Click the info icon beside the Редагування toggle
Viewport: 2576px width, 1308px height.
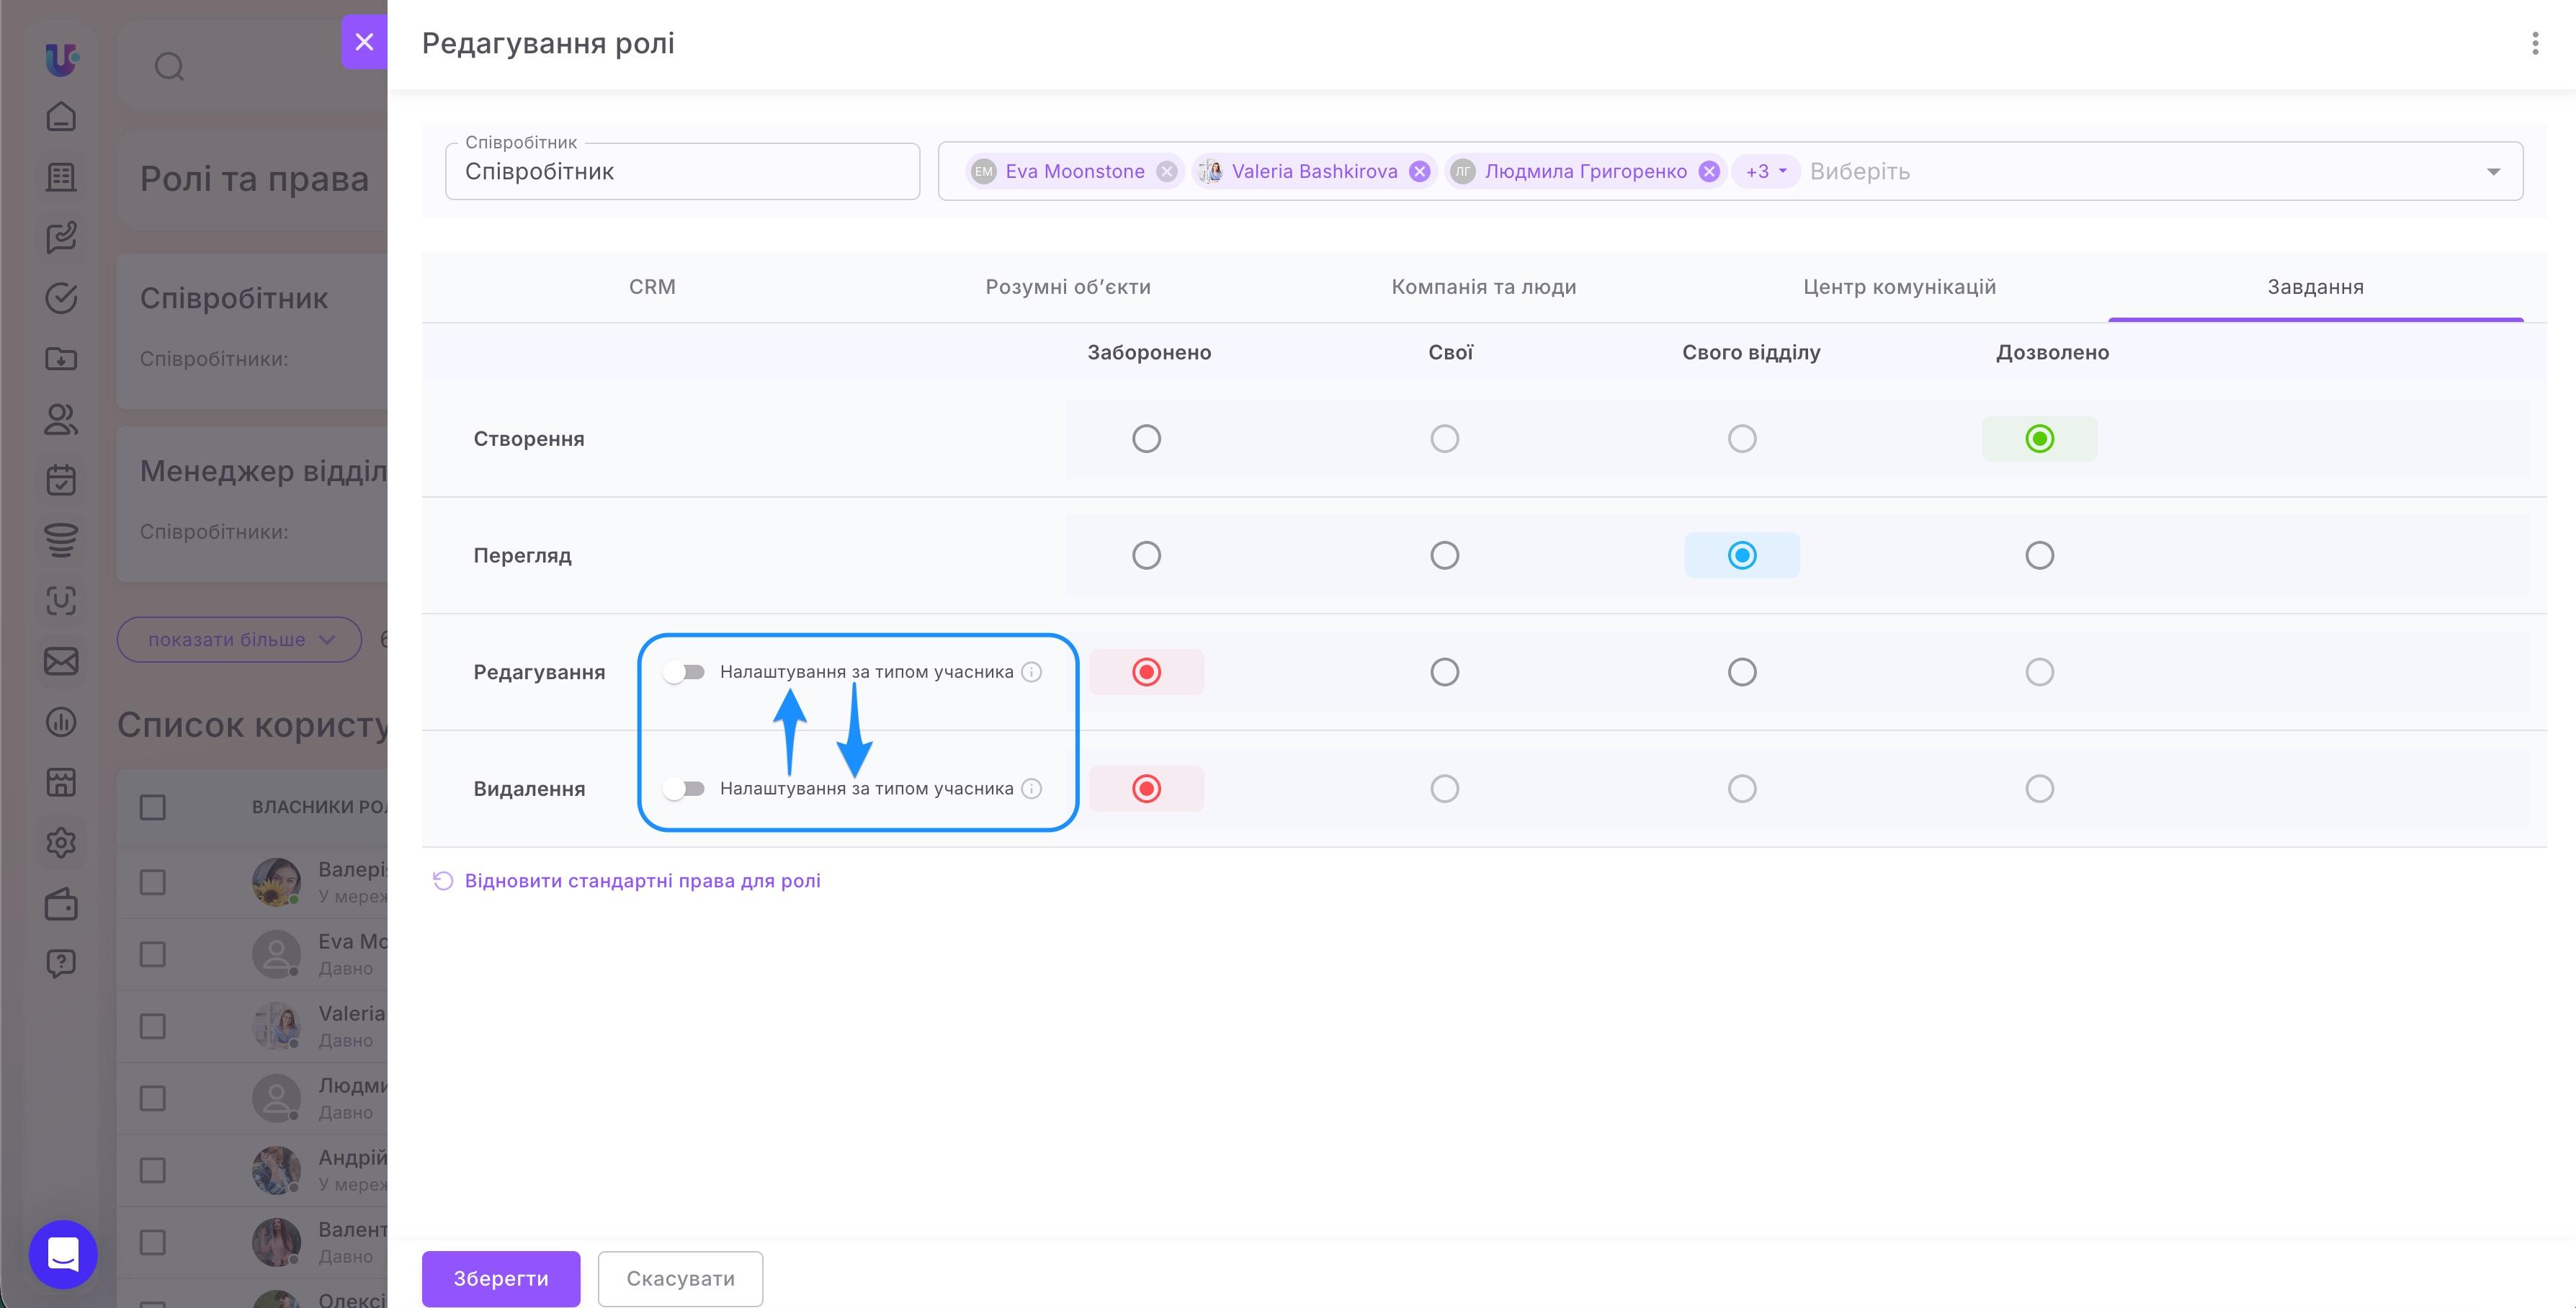click(x=1031, y=672)
